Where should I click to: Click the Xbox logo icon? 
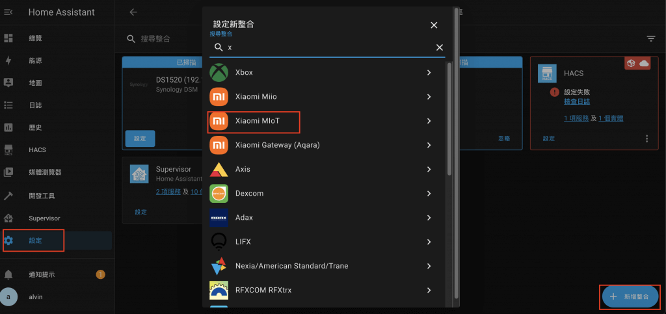point(219,73)
